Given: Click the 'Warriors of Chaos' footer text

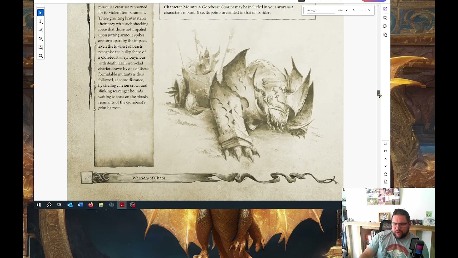Looking at the screenshot, I should click(149, 178).
